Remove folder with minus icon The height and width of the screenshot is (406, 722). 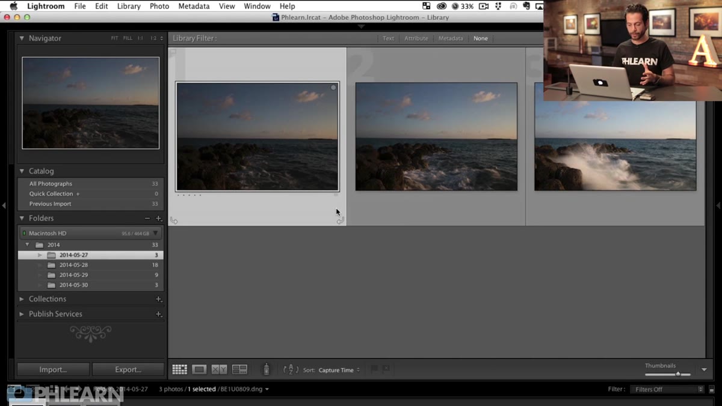[148, 219]
